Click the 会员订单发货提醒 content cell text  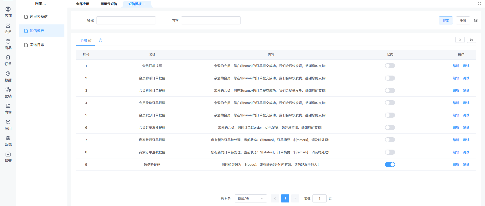tap(270, 127)
